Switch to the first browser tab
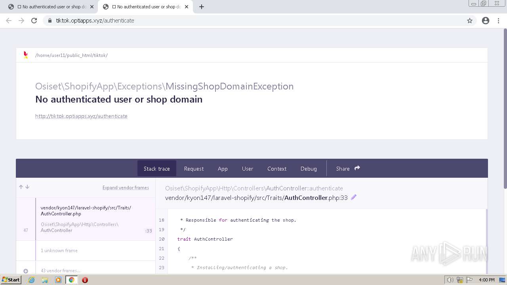The height and width of the screenshot is (285, 507). pyautogui.click(x=51, y=7)
